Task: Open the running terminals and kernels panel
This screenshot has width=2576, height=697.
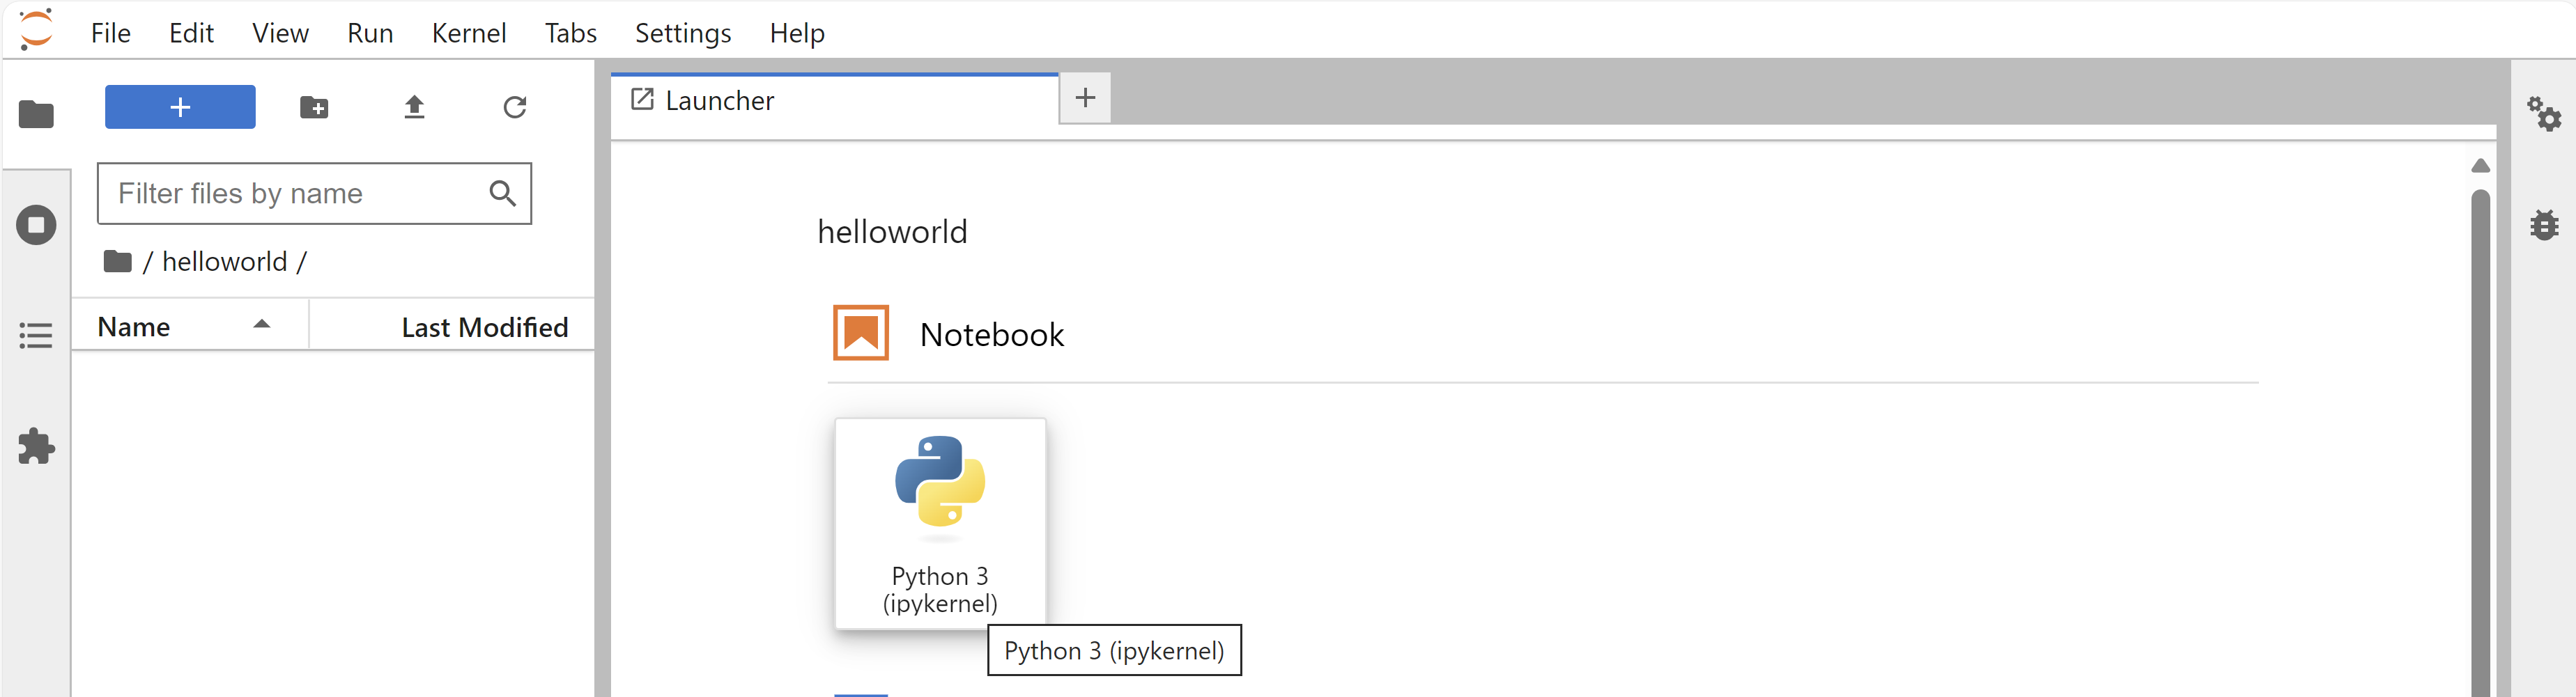Action: tap(36, 225)
